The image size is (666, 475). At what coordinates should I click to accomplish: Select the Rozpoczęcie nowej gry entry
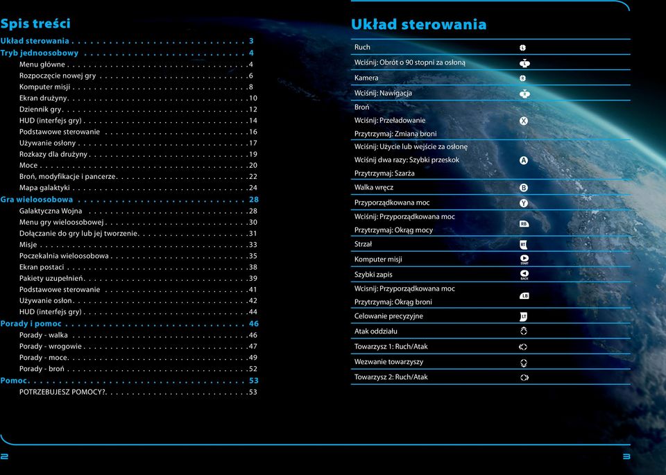click(137, 76)
